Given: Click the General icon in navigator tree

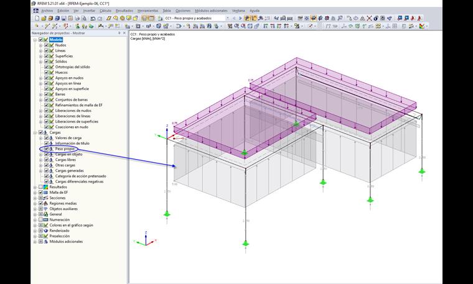Looking at the screenshot, I should (x=46, y=214).
